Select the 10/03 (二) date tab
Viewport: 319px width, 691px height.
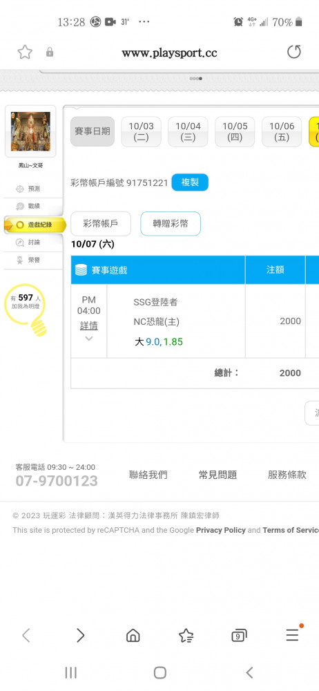pyautogui.click(x=141, y=131)
